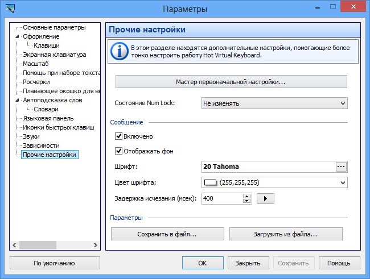This screenshot has width=370, height=279.
Task: Collapse the Оформление tree node
Action: click(17, 36)
